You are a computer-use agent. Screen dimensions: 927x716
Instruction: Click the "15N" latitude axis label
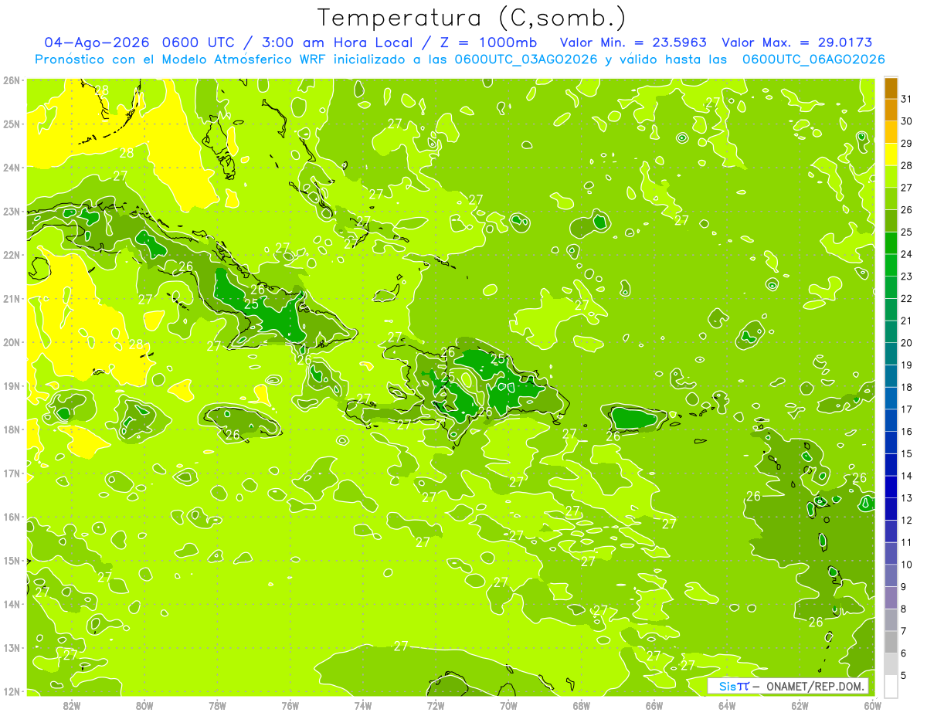12,560
